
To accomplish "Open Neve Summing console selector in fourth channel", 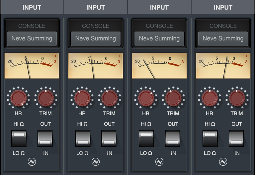I will tap(223, 39).
